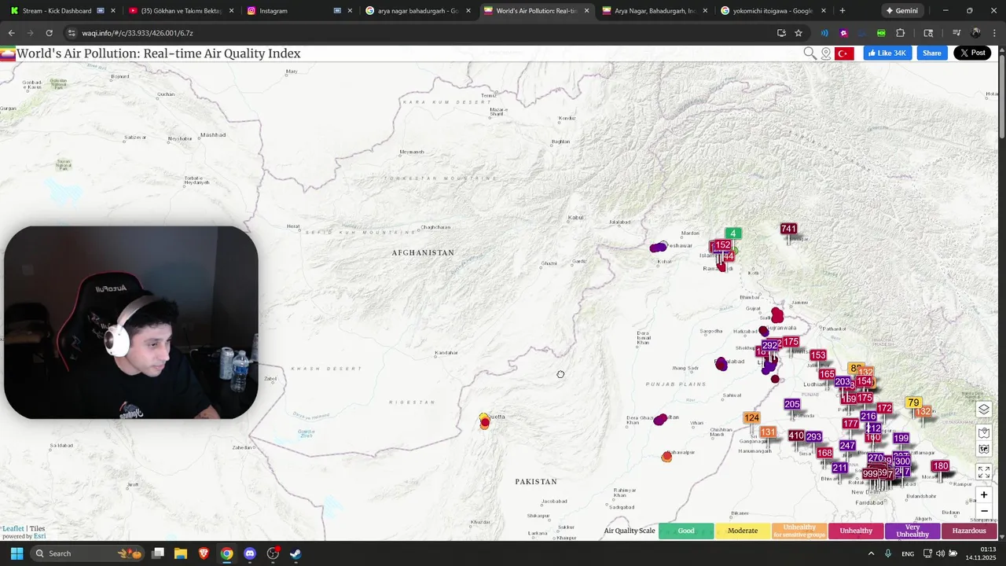Open the Chrome three-dot menu
This screenshot has width=1006, height=566.
pos(996,33)
